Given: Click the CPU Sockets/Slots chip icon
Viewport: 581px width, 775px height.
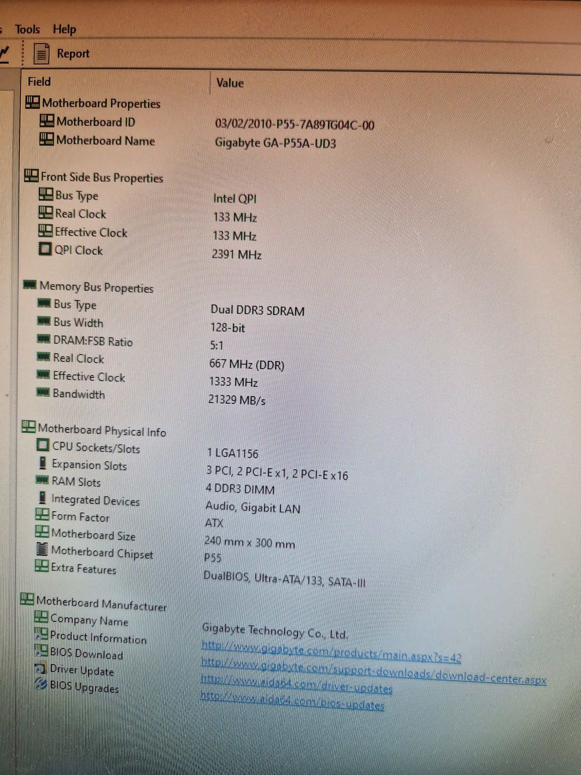Looking at the screenshot, I should pos(43,445).
